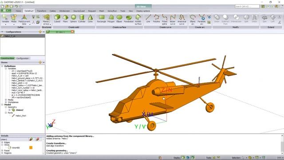The width and height of the screenshot is (284, 160).
Task: Click the Search input field
Action: (x=247, y=6)
